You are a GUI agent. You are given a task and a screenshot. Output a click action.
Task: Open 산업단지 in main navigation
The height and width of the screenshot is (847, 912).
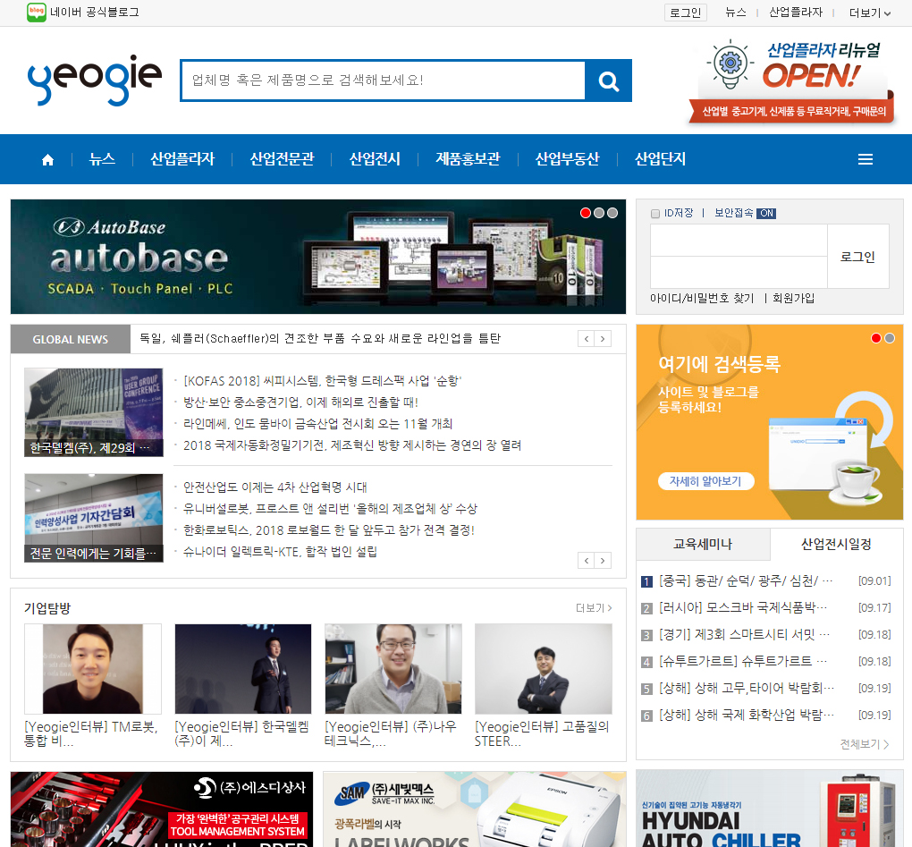pyautogui.click(x=660, y=159)
